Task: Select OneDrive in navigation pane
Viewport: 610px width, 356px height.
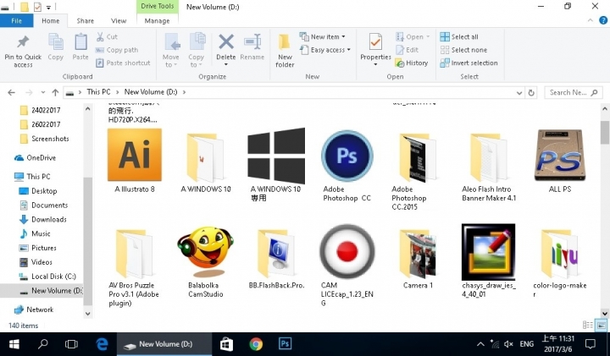Action: coord(35,157)
